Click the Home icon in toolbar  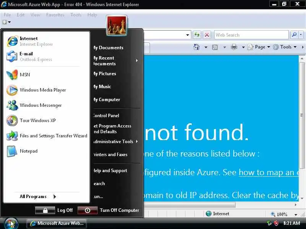(x=197, y=47)
